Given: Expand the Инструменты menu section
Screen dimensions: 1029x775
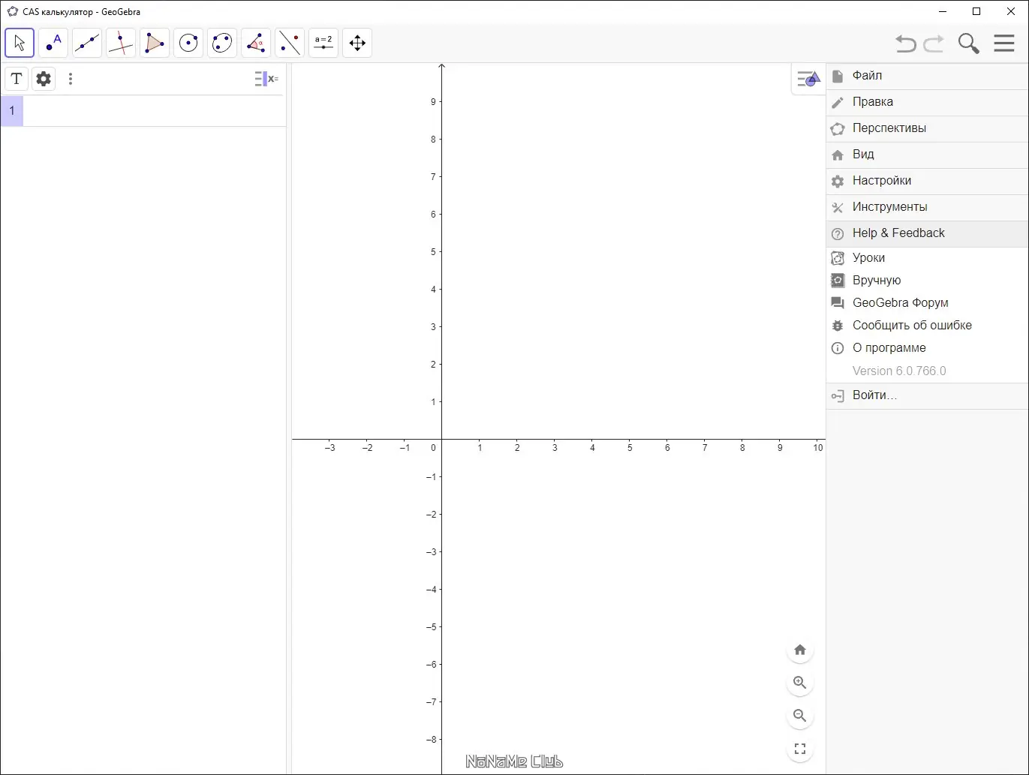Looking at the screenshot, I should coord(928,207).
